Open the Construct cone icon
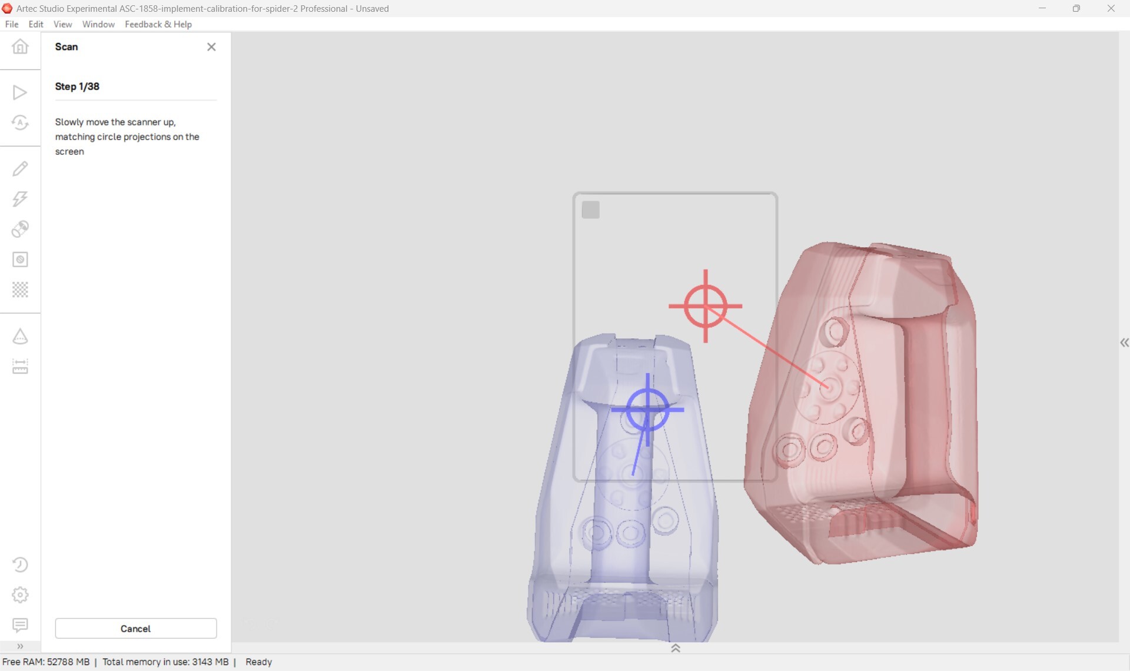The width and height of the screenshot is (1130, 671). pyautogui.click(x=20, y=337)
